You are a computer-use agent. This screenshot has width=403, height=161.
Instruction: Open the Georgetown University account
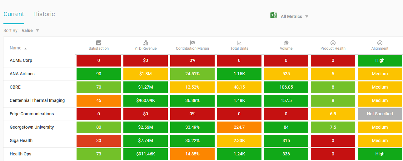[32, 127]
